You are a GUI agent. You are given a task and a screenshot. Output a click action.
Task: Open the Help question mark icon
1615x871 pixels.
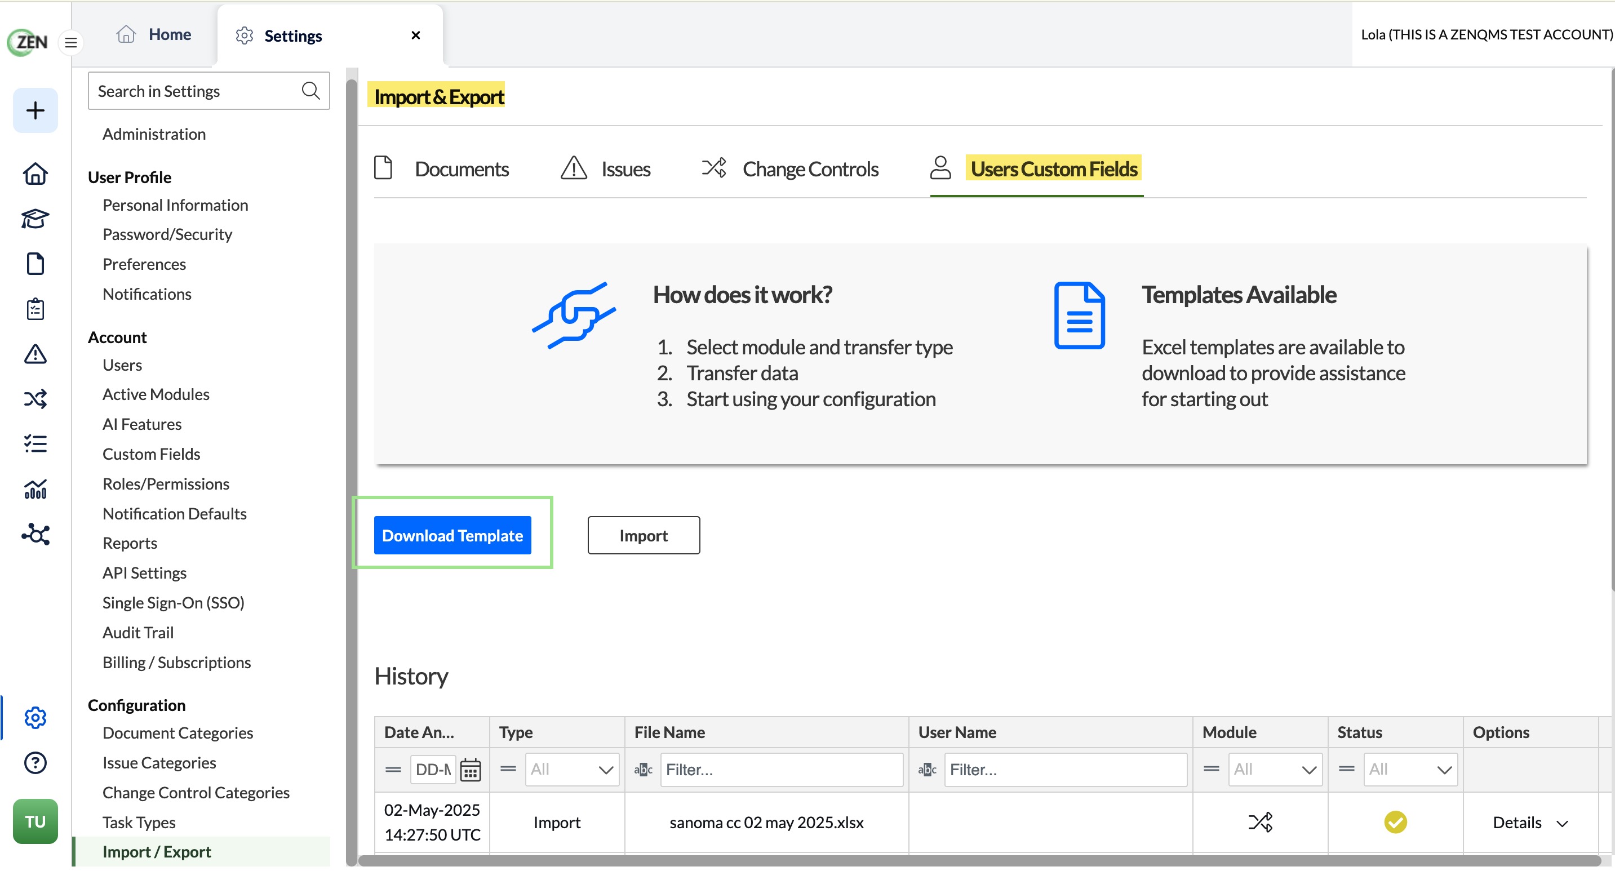(x=35, y=763)
